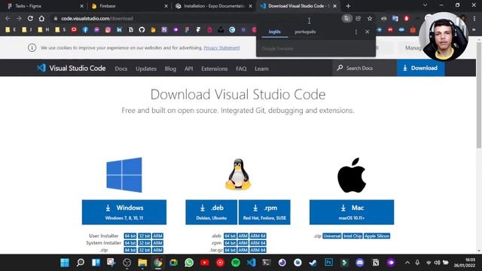Open taskbar Search magnifier
482x271 pixels.
pos(81,263)
